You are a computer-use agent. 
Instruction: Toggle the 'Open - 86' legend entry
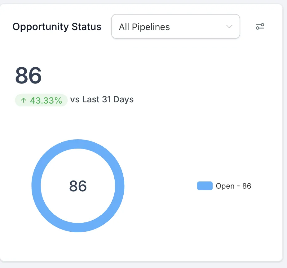224,186
